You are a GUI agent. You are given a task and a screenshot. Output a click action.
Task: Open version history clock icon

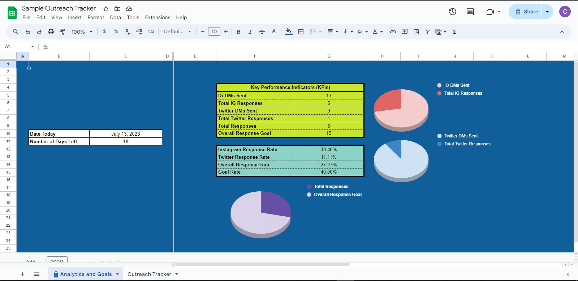453,12
